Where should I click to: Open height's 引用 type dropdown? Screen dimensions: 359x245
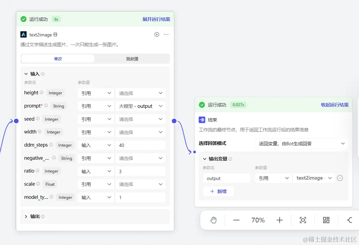(x=96, y=93)
